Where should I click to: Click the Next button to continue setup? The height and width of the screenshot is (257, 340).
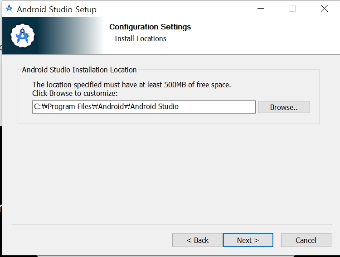[248, 240]
